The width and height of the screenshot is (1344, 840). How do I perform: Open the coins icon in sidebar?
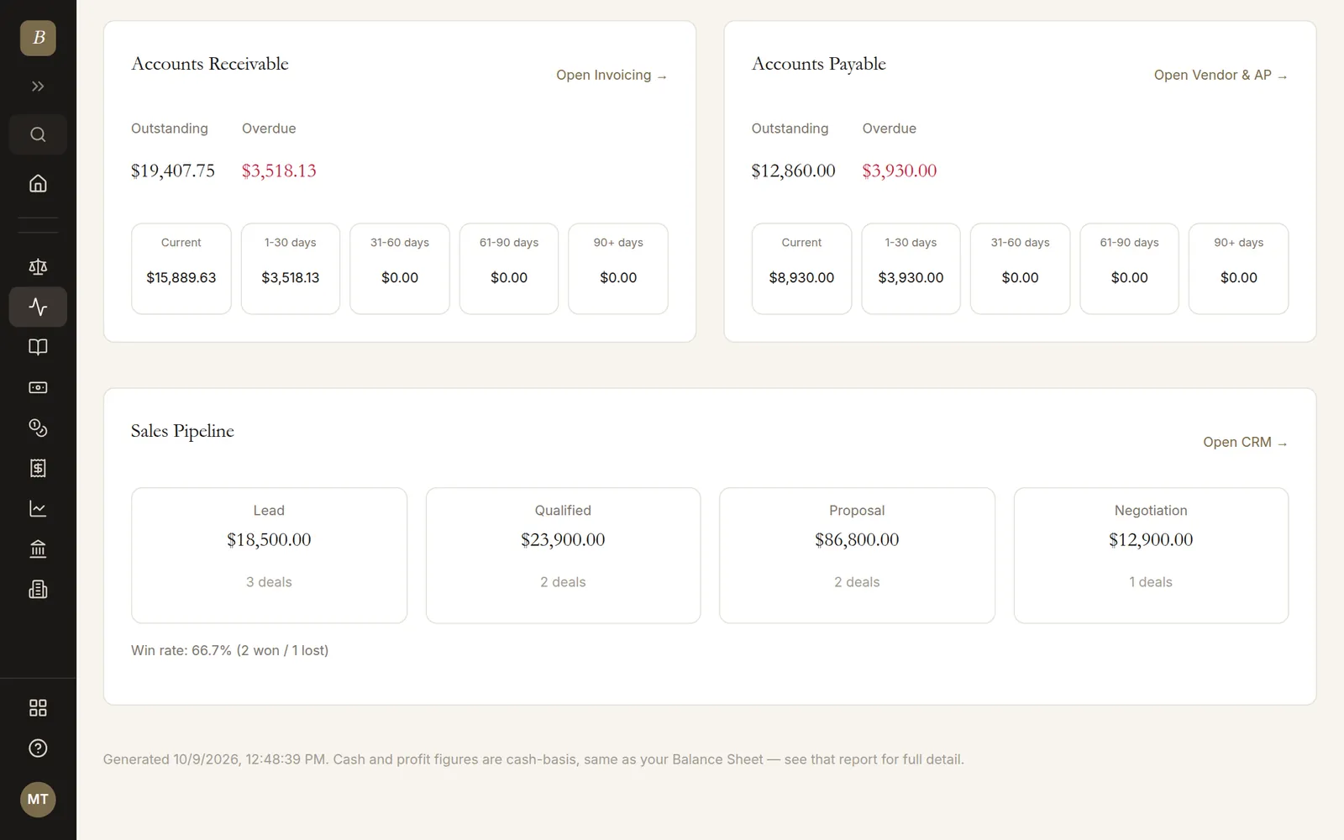tap(38, 428)
